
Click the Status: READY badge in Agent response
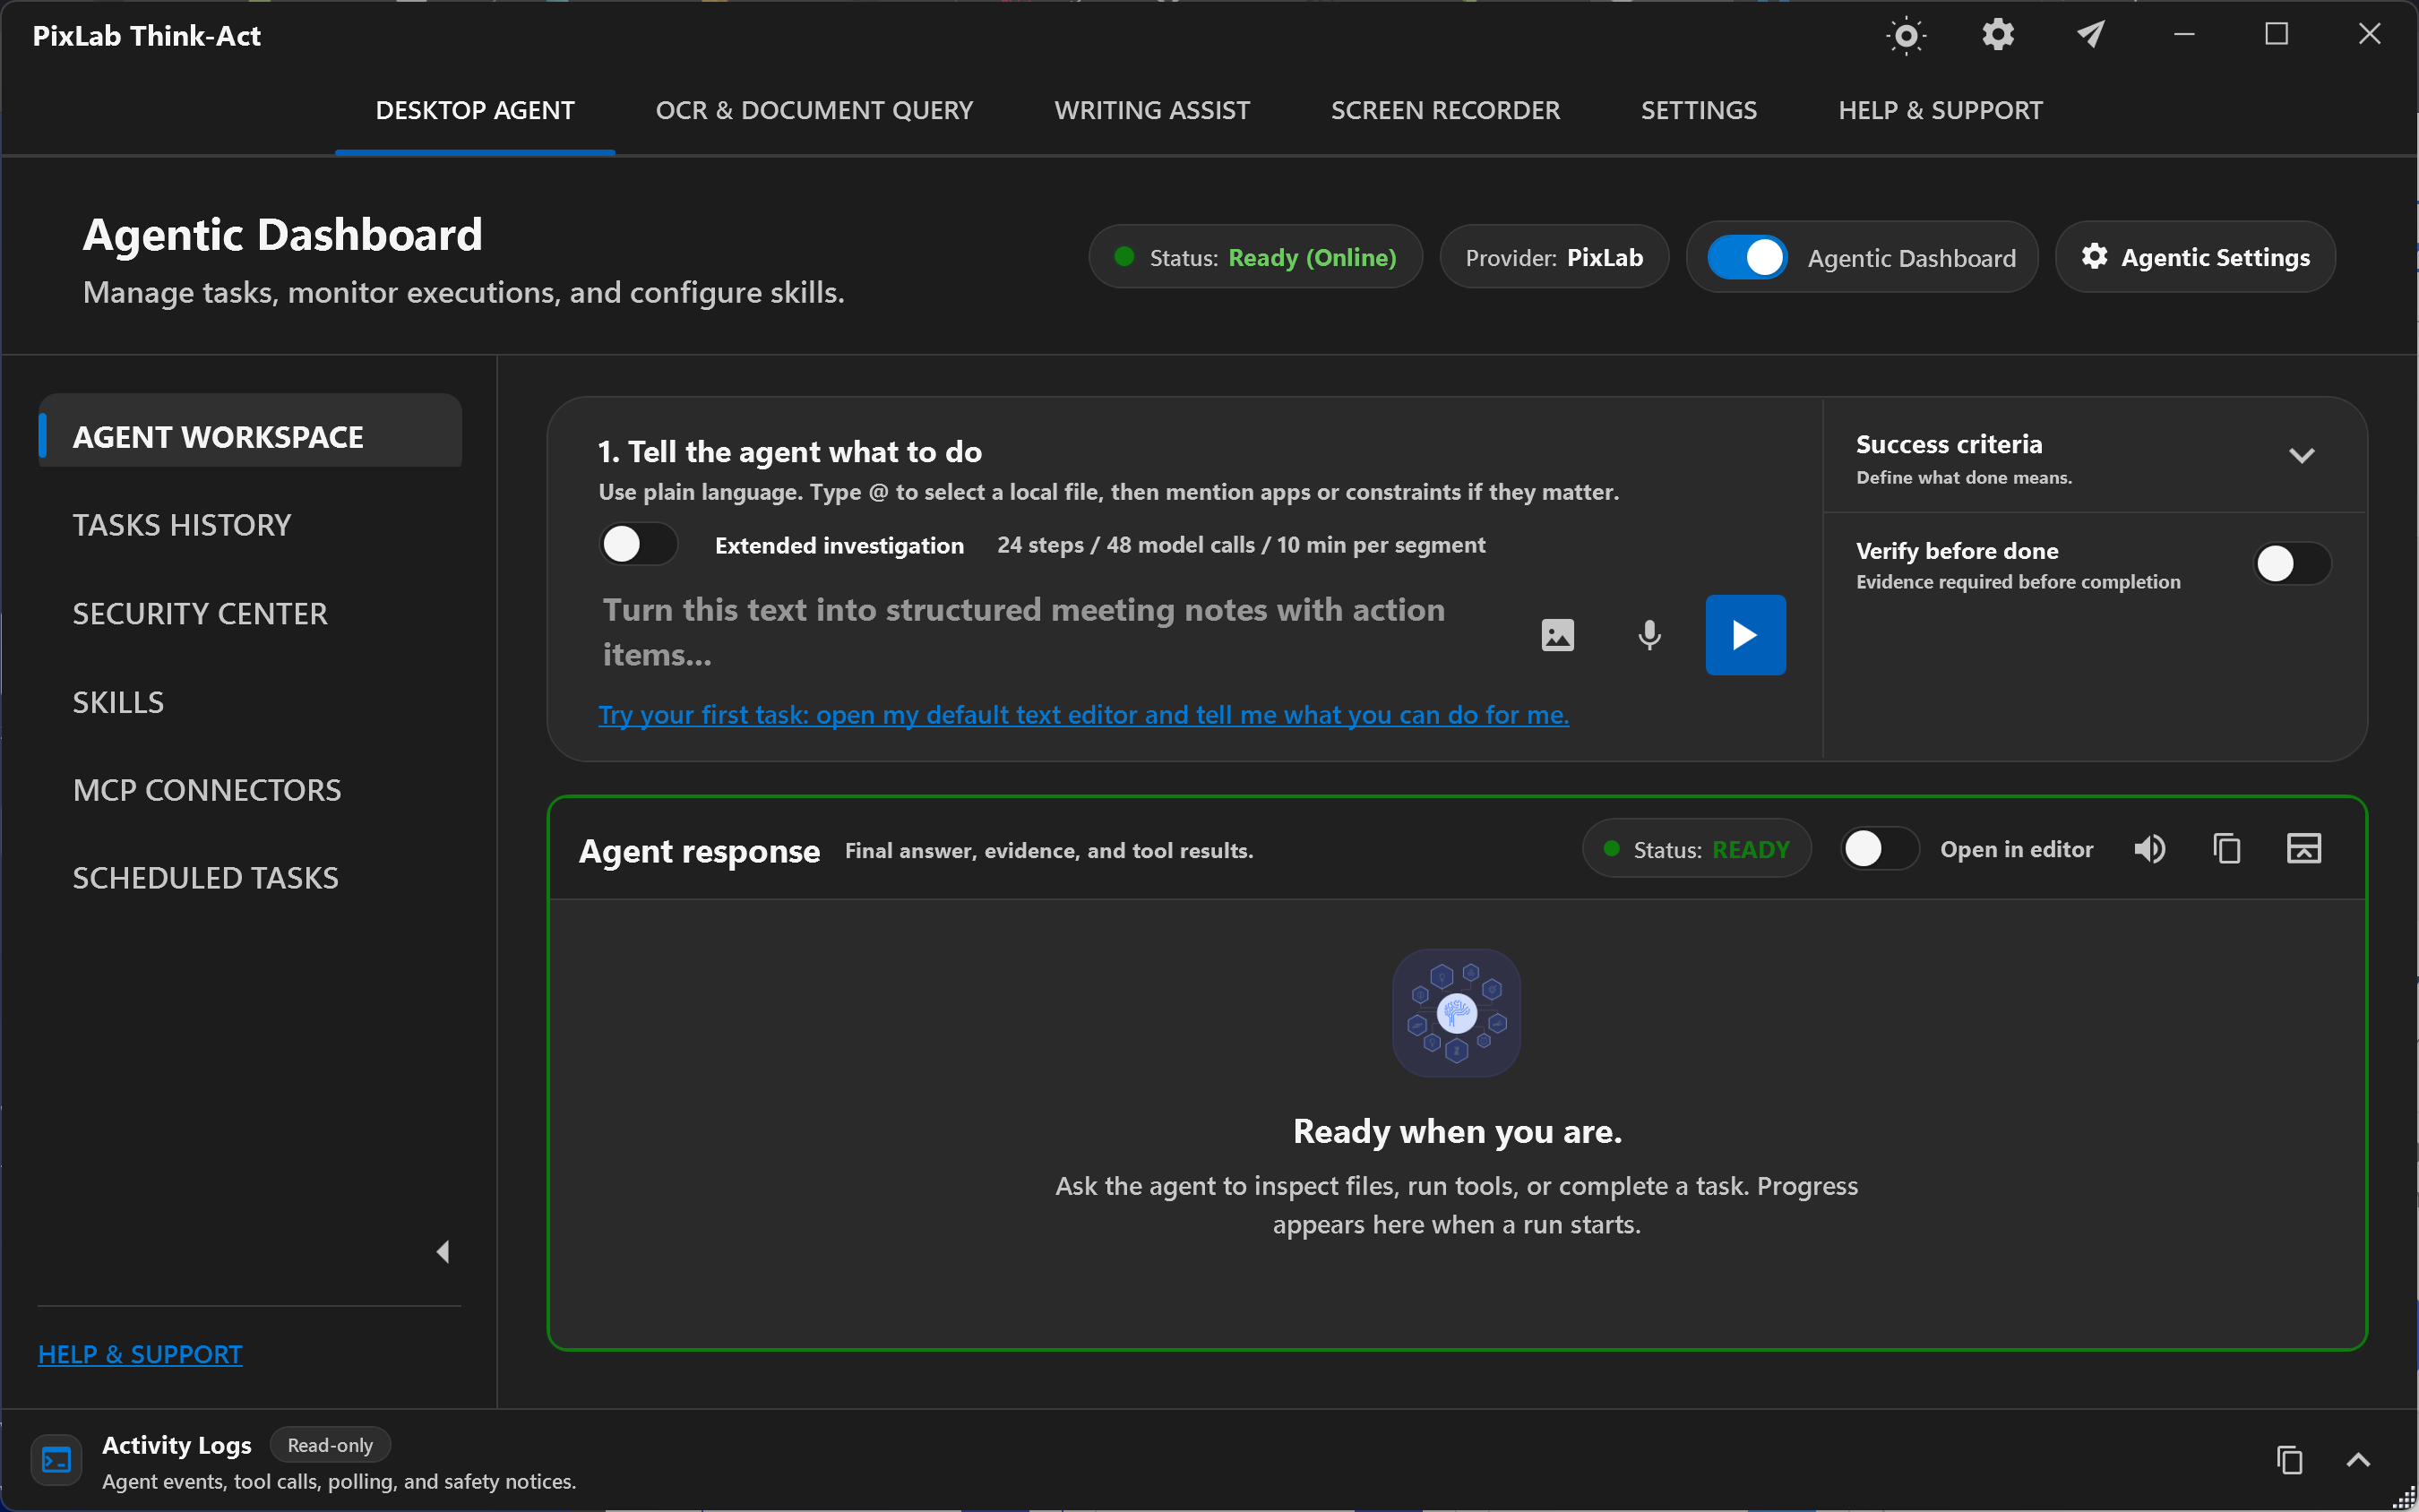[x=1696, y=849]
